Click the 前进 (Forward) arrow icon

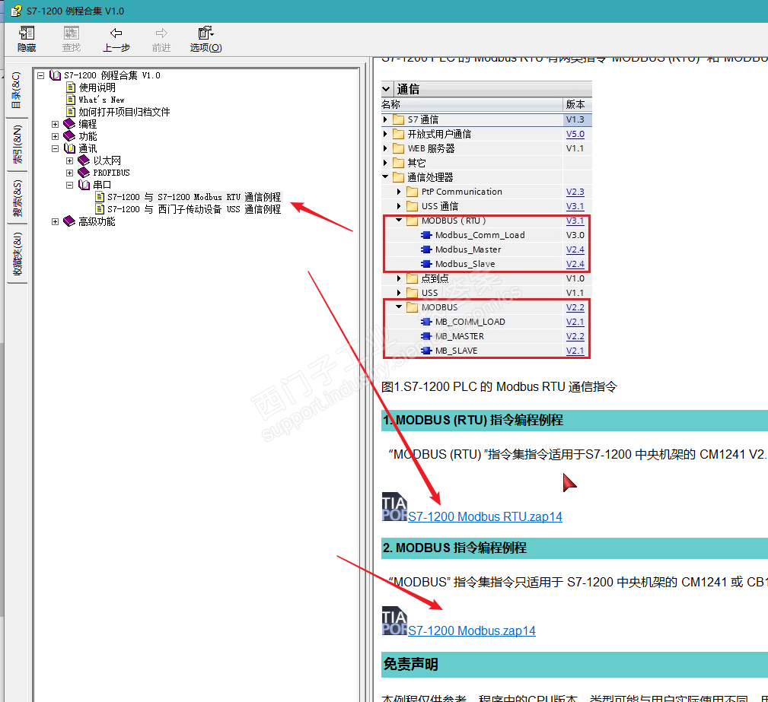click(161, 33)
